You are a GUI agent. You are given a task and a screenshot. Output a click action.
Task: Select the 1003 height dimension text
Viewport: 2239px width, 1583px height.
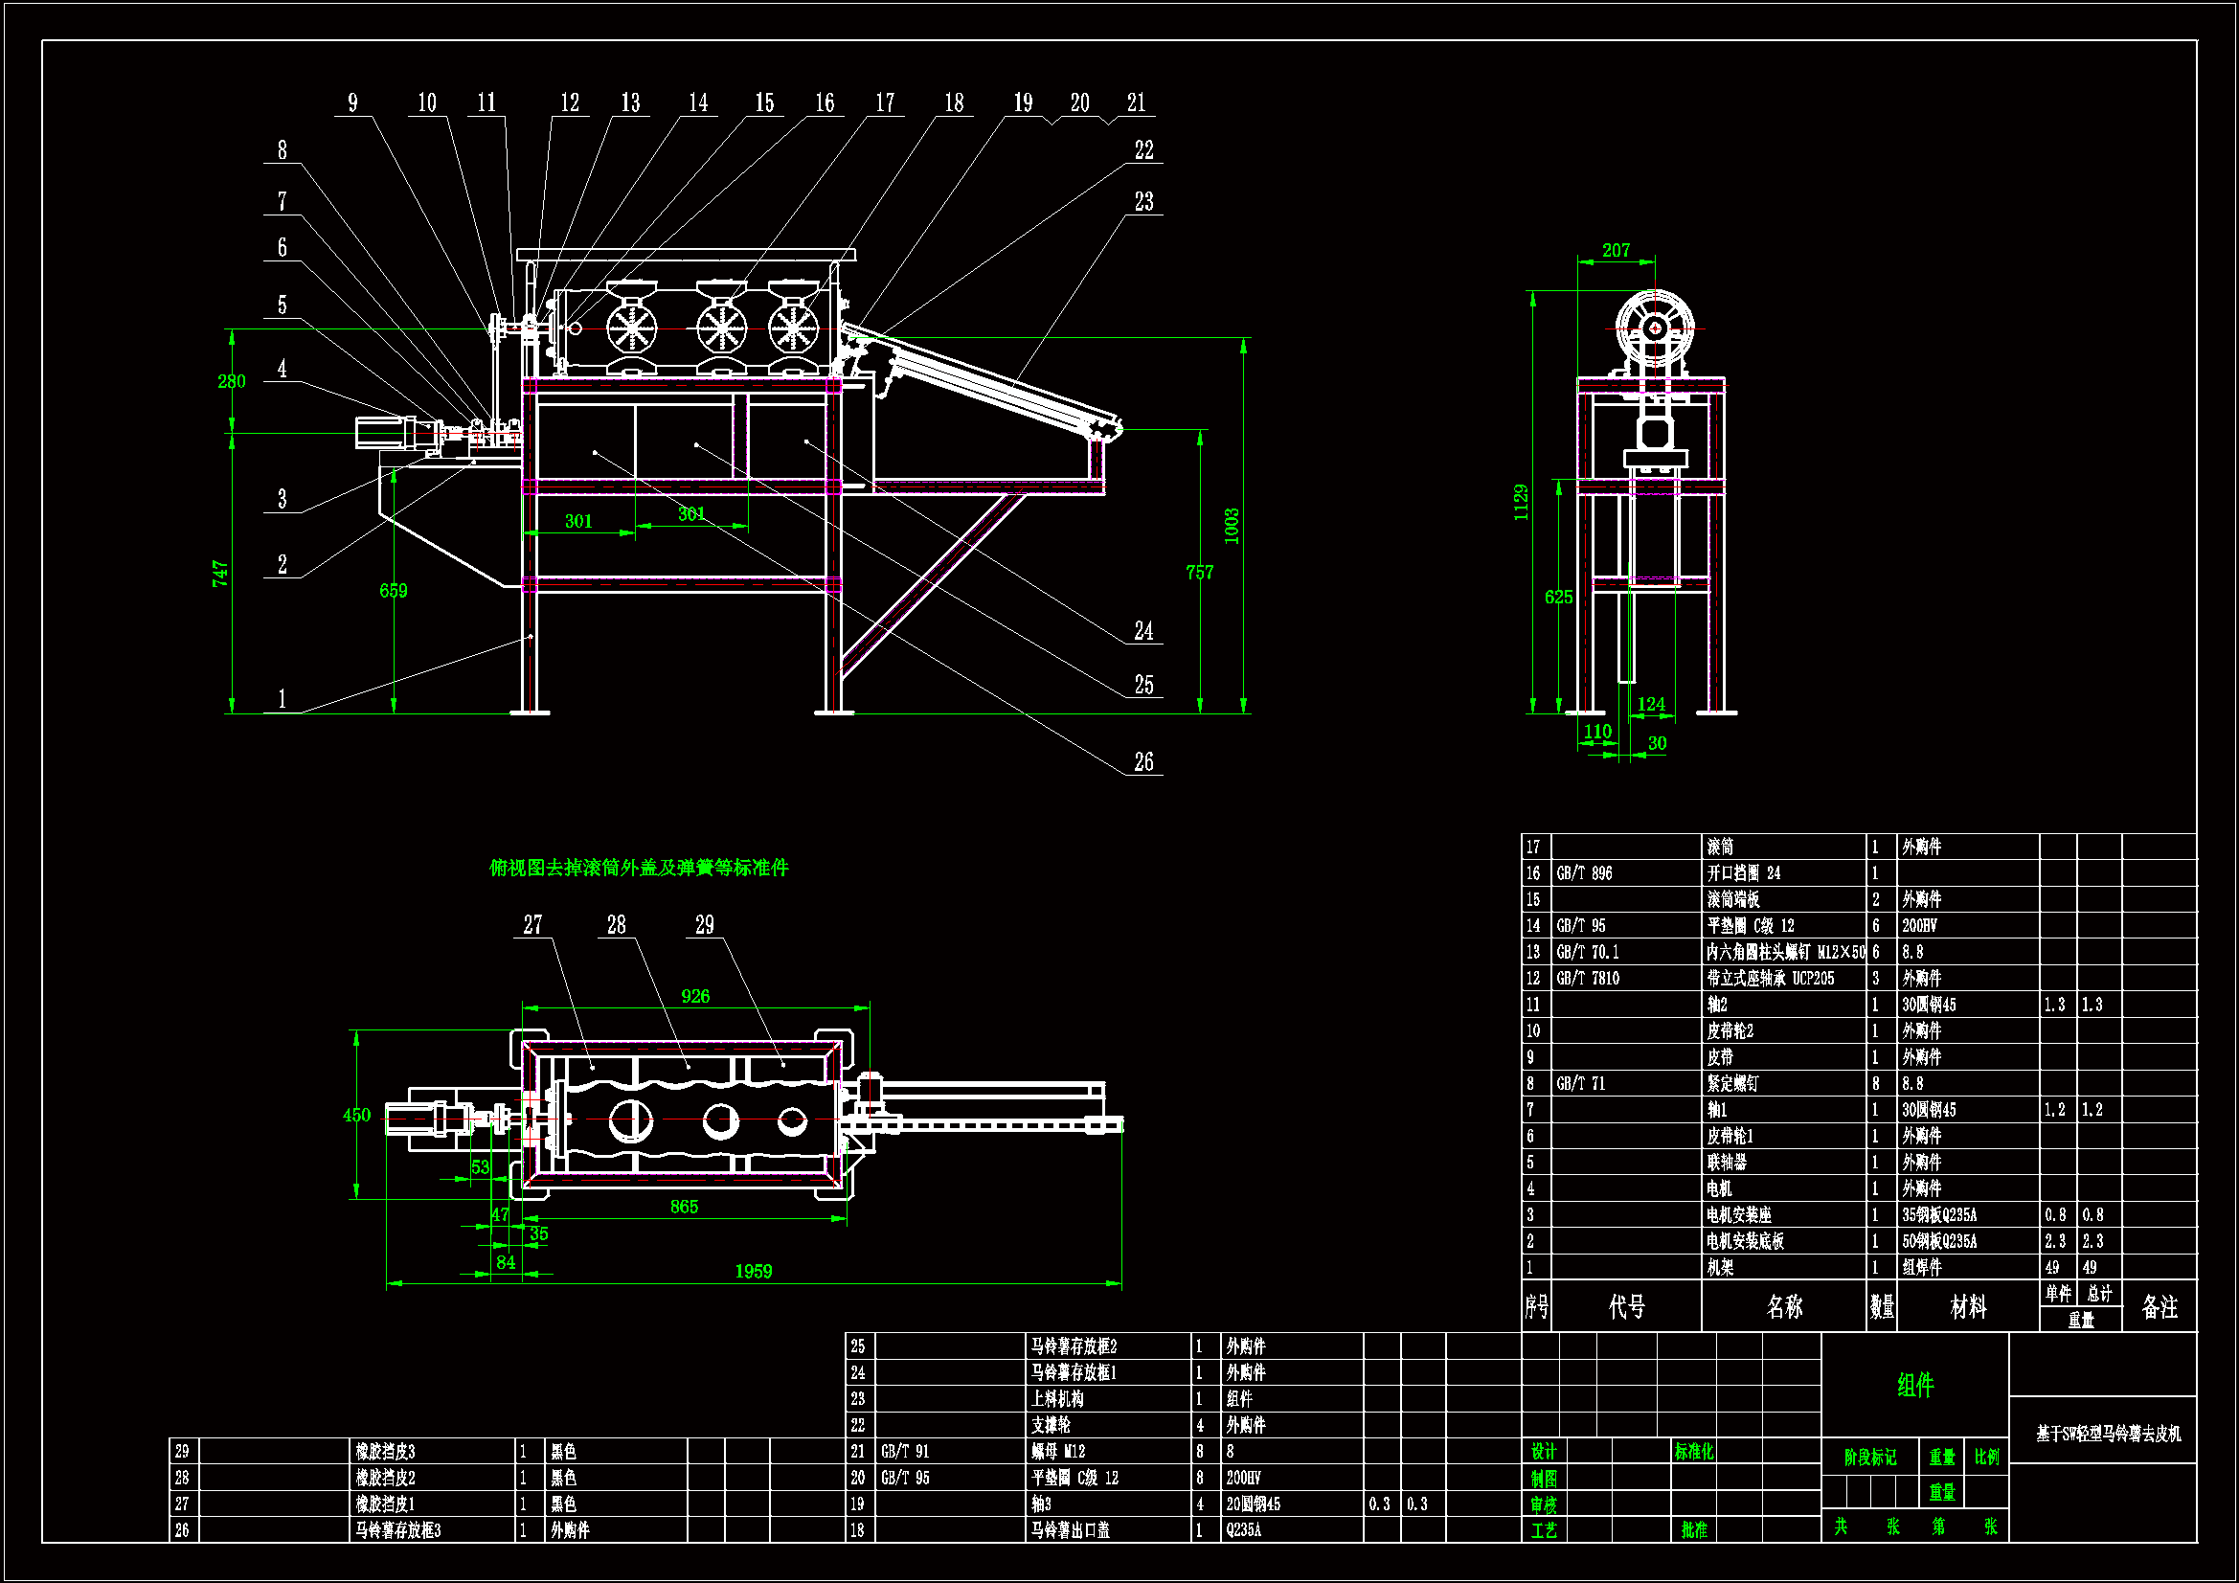point(1232,526)
